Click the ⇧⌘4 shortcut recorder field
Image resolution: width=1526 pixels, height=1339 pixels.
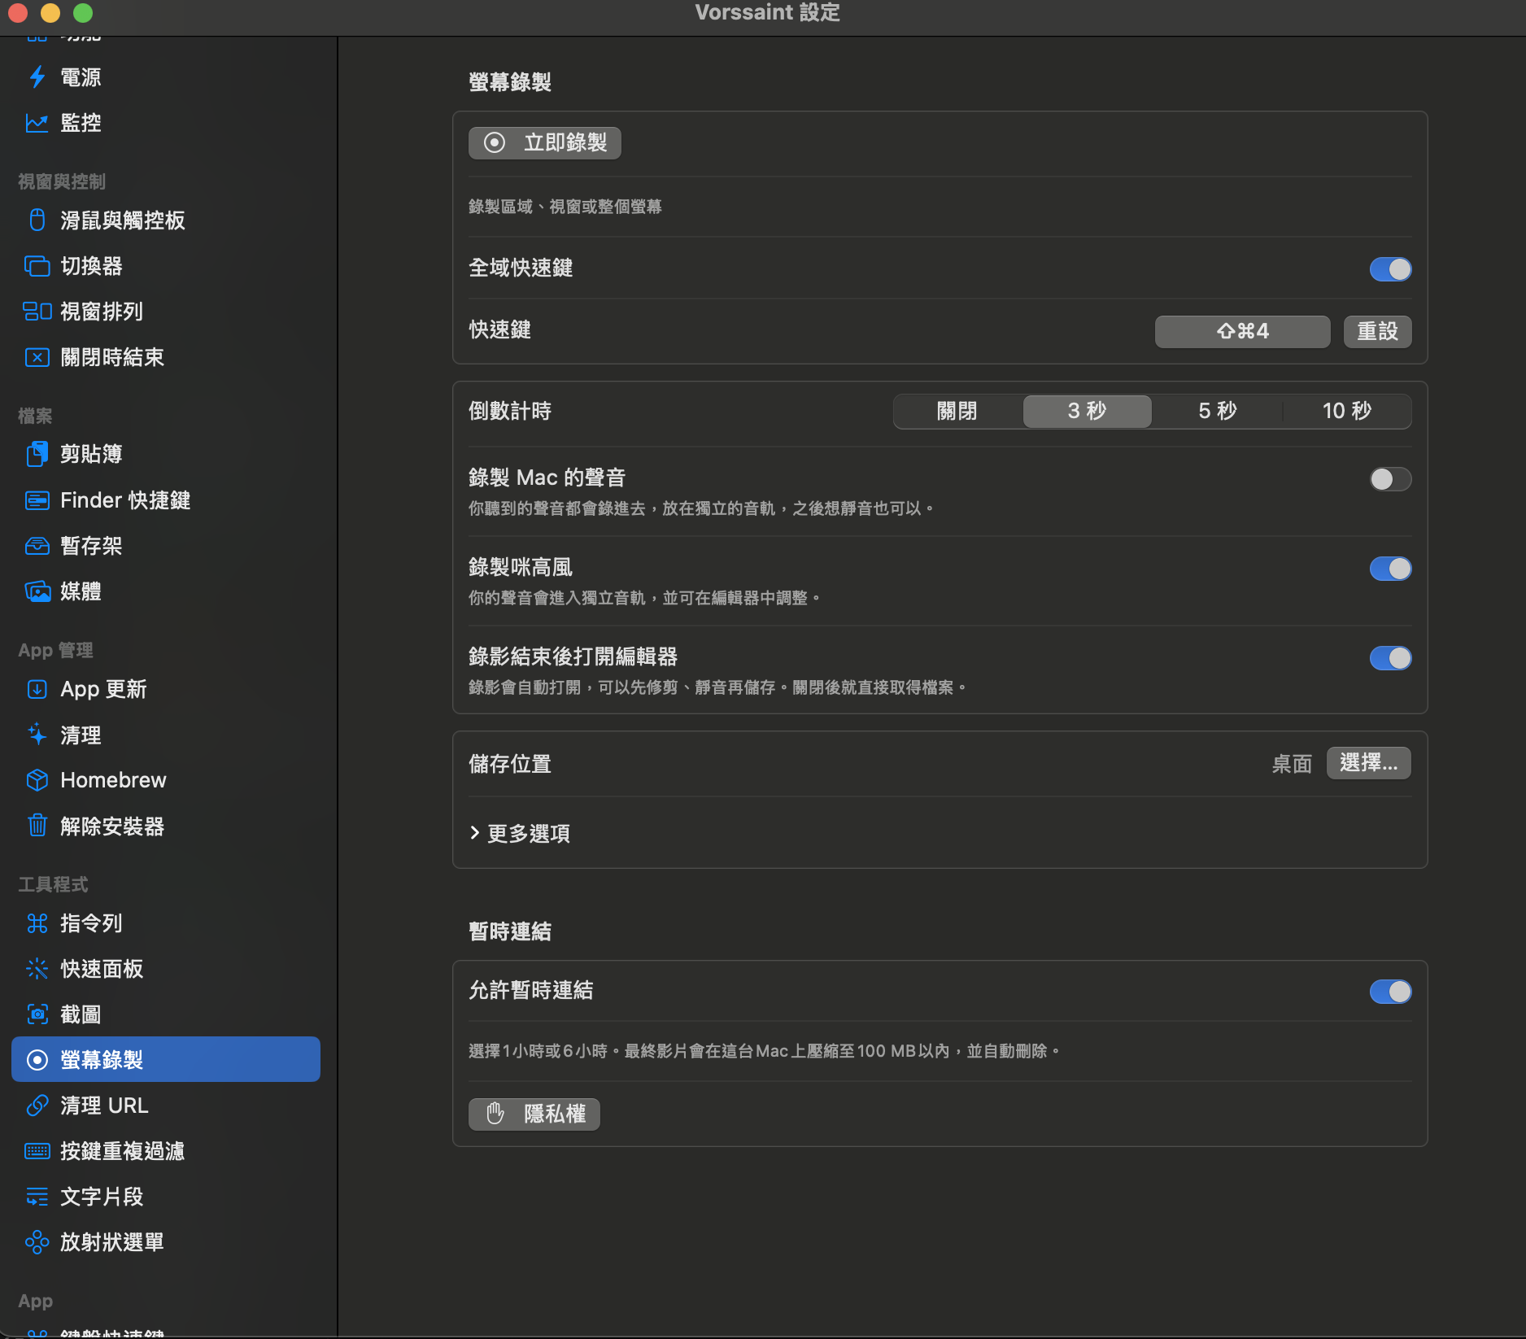click(1242, 331)
